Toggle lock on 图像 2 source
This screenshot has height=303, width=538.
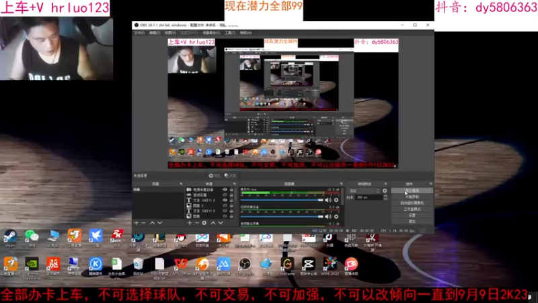click(231, 205)
